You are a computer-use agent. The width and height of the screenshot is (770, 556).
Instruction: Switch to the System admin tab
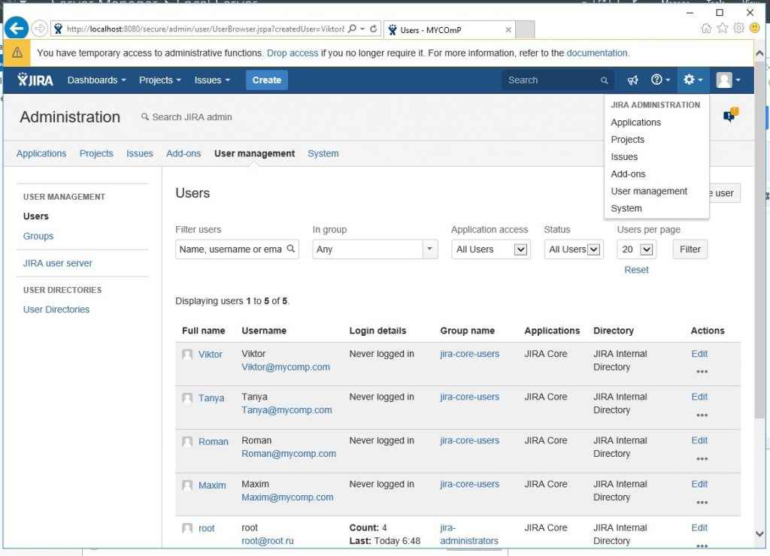click(x=323, y=153)
